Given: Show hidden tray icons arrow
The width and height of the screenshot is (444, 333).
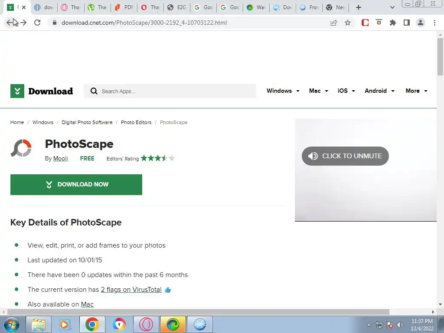Looking at the screenshot, I should (369, 325).
